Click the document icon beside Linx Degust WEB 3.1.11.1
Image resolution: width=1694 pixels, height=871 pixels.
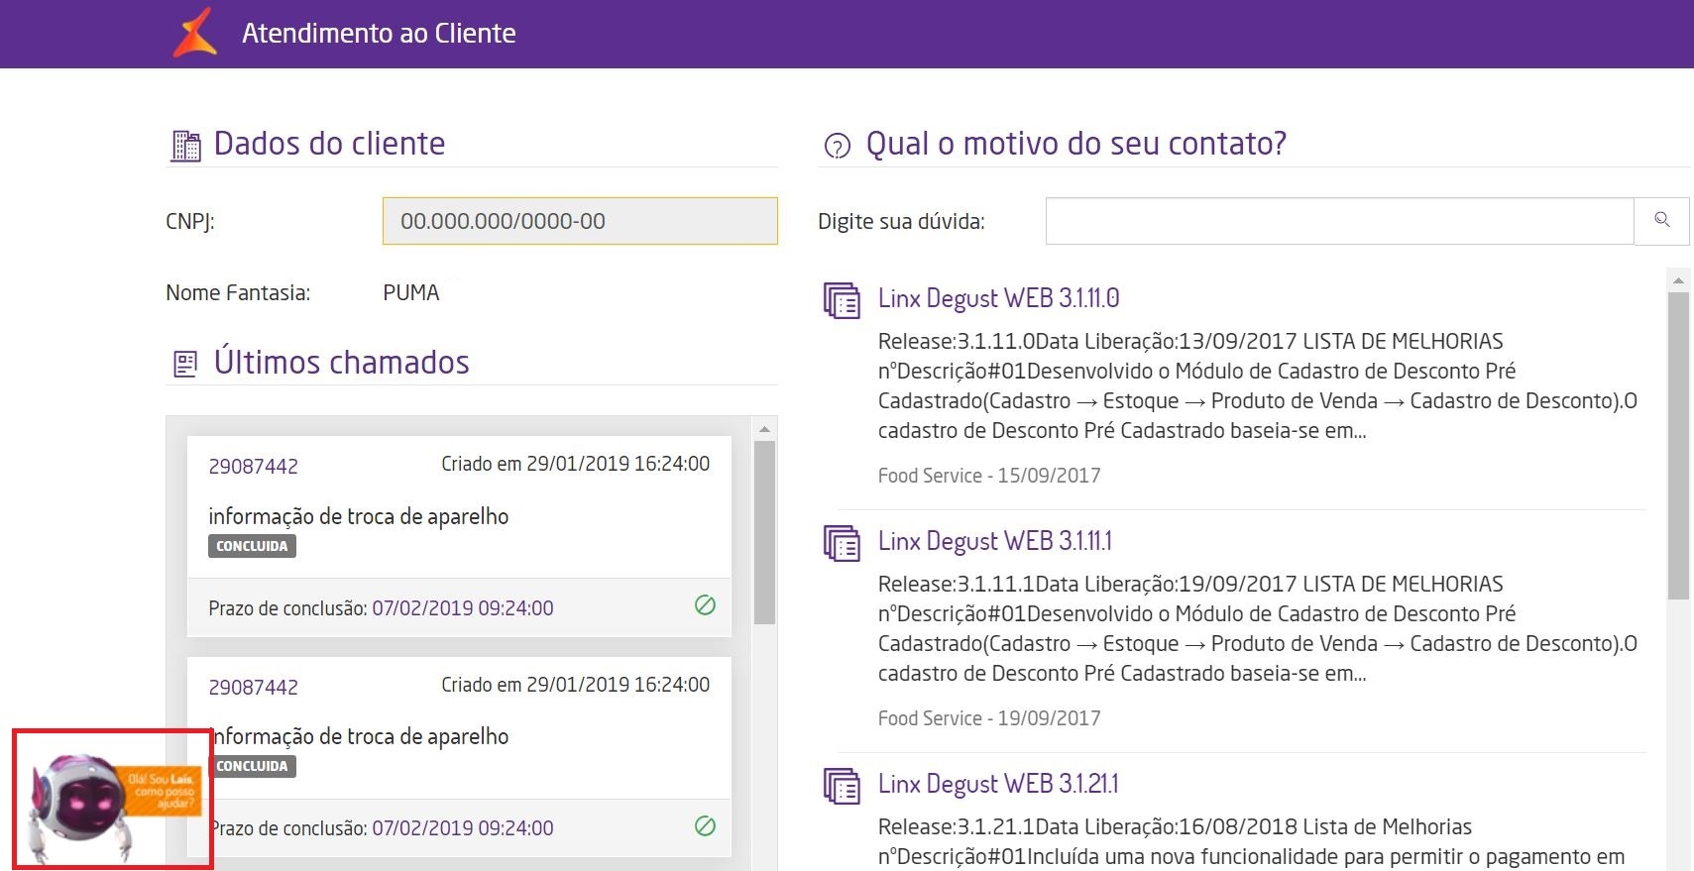tap(842, 542)
